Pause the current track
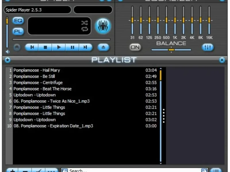 click(x=72, y=47)
